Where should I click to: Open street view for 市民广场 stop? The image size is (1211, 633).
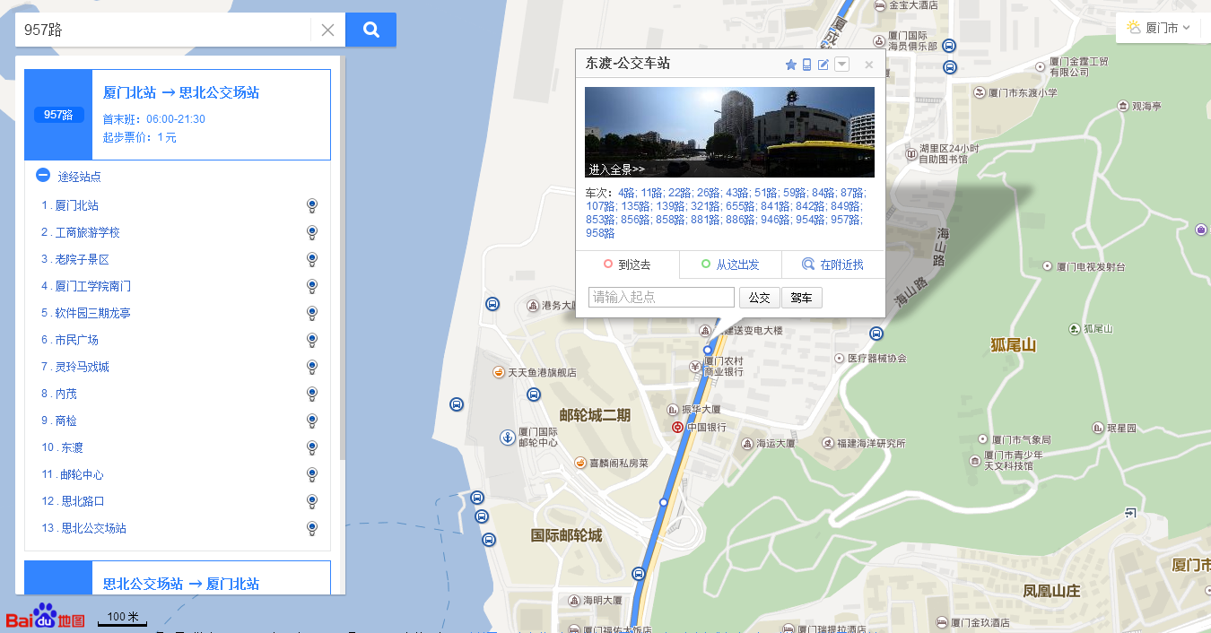tap(311, 340)
